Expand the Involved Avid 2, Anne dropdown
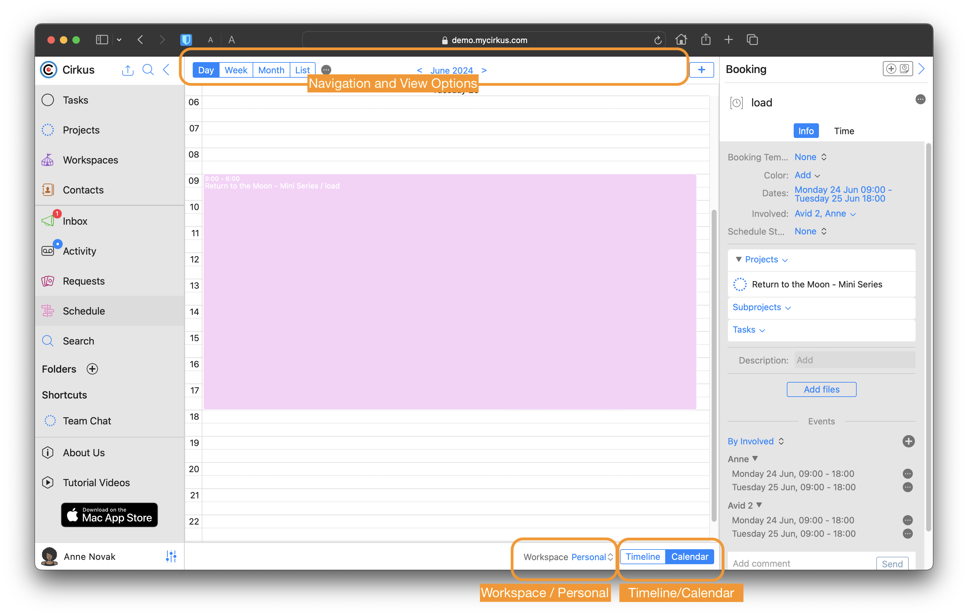The image size is (968, 616). pos(825,214)
